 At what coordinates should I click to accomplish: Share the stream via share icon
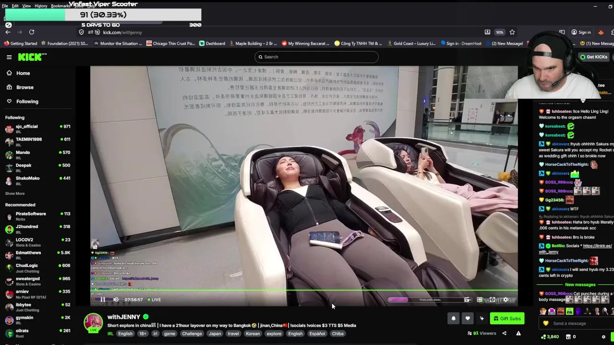pyautogui.click(x=504, y=333)
